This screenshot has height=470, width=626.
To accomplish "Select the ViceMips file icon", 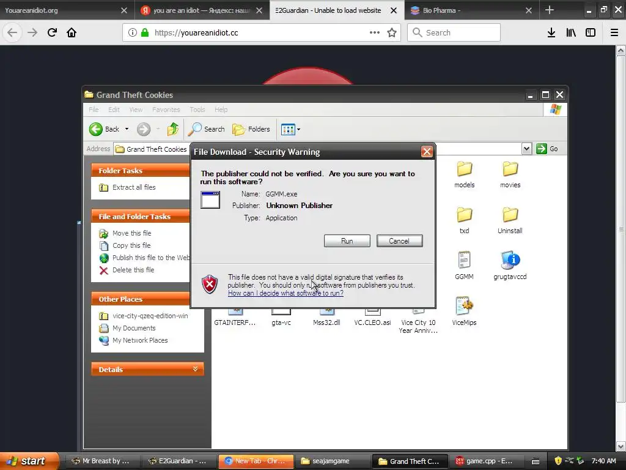I will coord(464,306).
